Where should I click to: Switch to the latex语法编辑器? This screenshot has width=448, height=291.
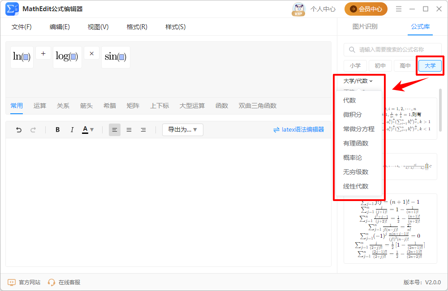pyautogui.click(x=298, y=130)
